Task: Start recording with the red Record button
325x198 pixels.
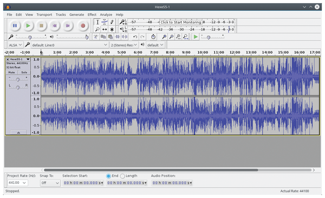Action: 83,25
